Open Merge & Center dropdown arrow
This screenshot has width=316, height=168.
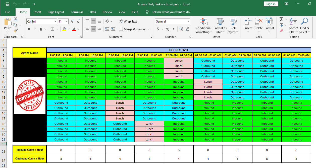(x=149, y=29)
